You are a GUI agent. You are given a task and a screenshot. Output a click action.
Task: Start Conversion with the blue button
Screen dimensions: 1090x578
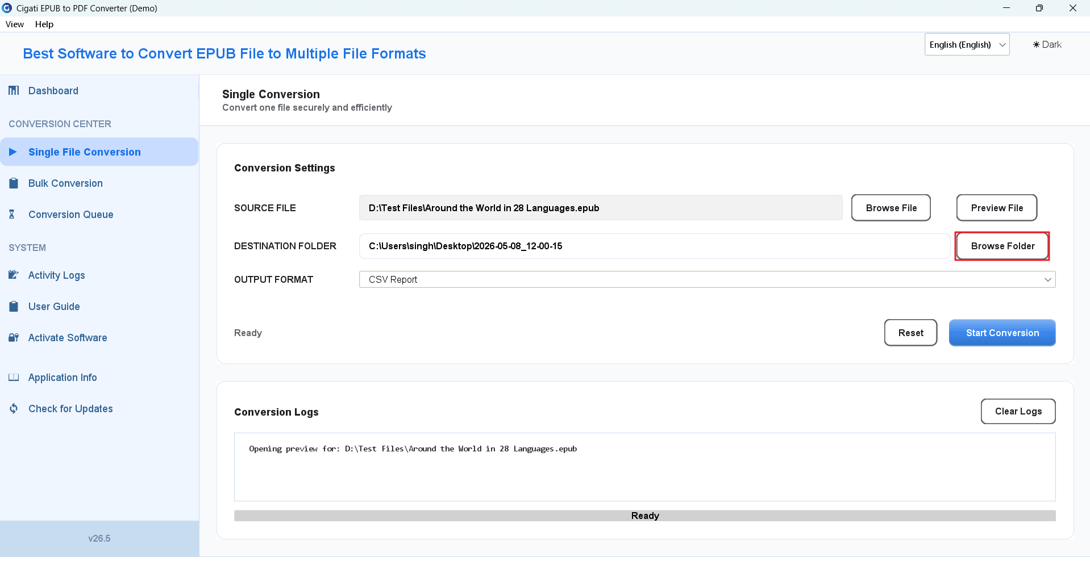click(1002, 333)
